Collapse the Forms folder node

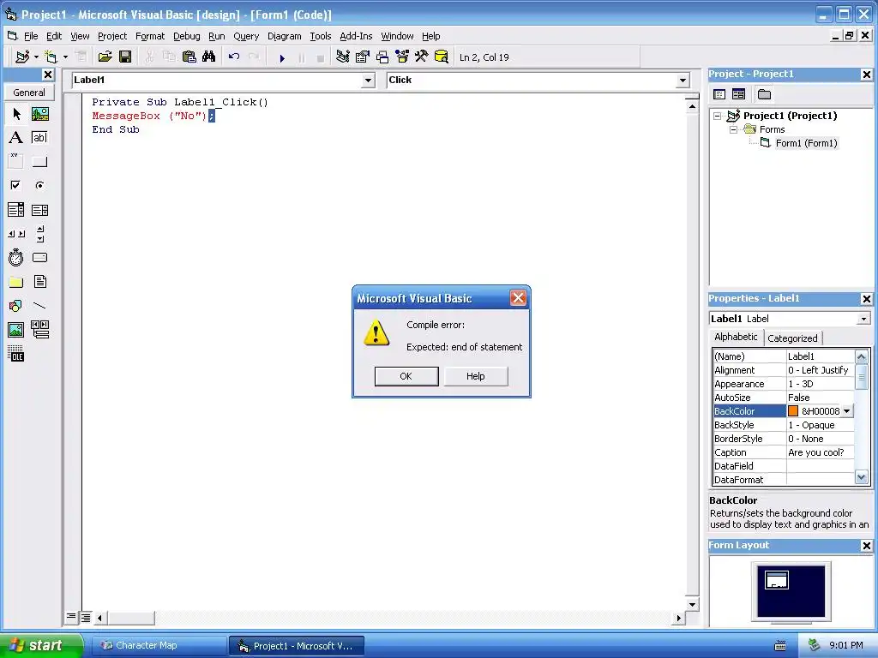[733, 129]
